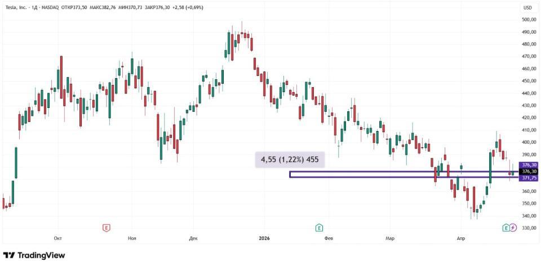
Task: Select the purple measurement rectangle's left edge
Action: point(290,174)
